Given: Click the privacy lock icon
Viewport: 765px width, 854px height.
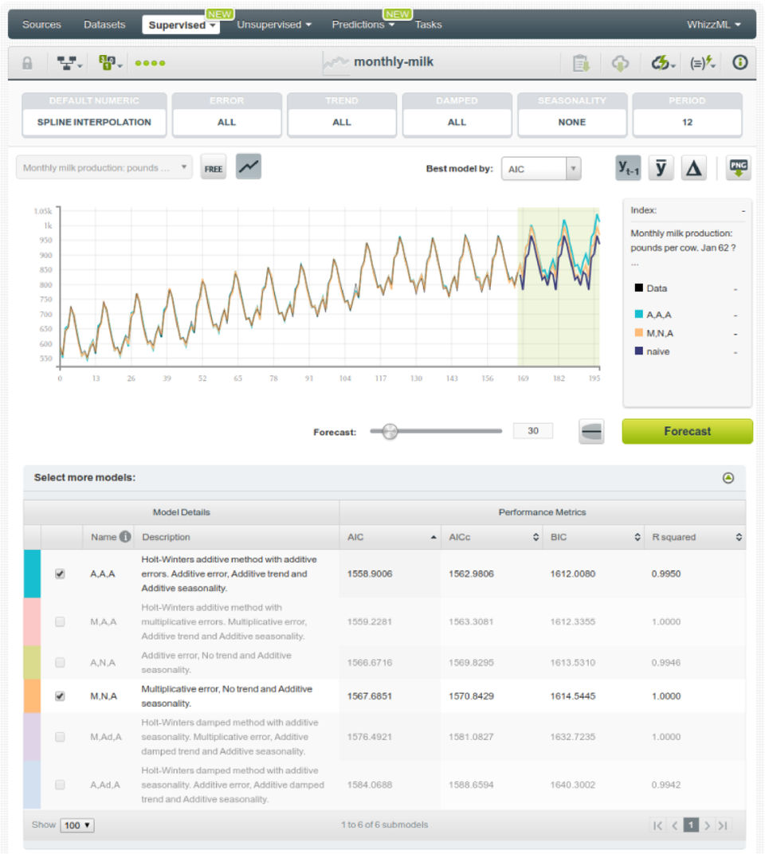Looking at the screenshot, I should 27,63.
